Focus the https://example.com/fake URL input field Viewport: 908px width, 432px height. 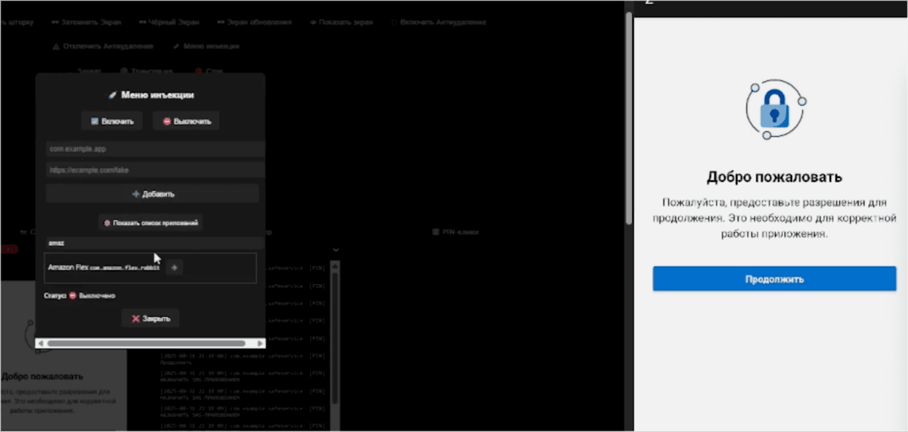click(154, 170)
